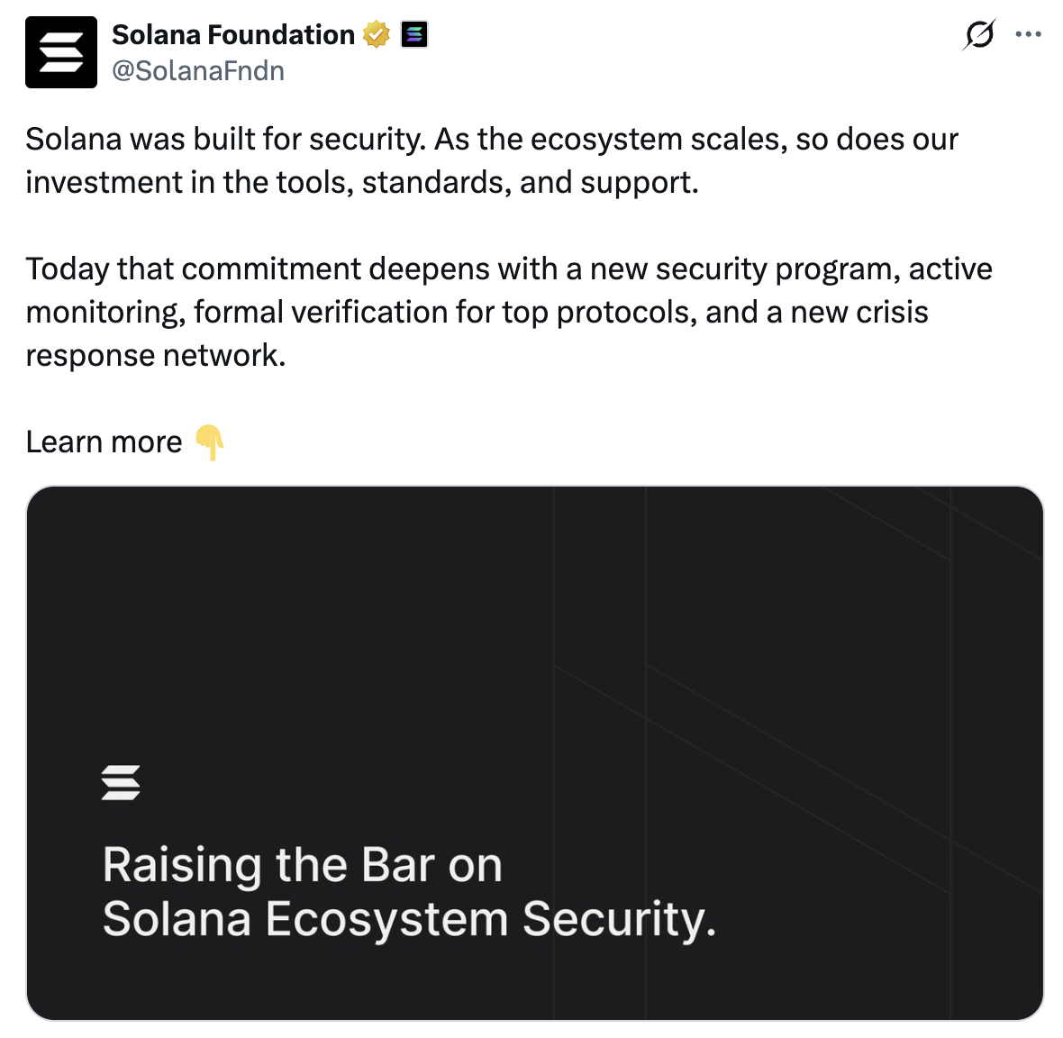Visit the profile via the Solana Foundation name
This screenshot has width=1063, height=1038.
click(x=232, y=33)
